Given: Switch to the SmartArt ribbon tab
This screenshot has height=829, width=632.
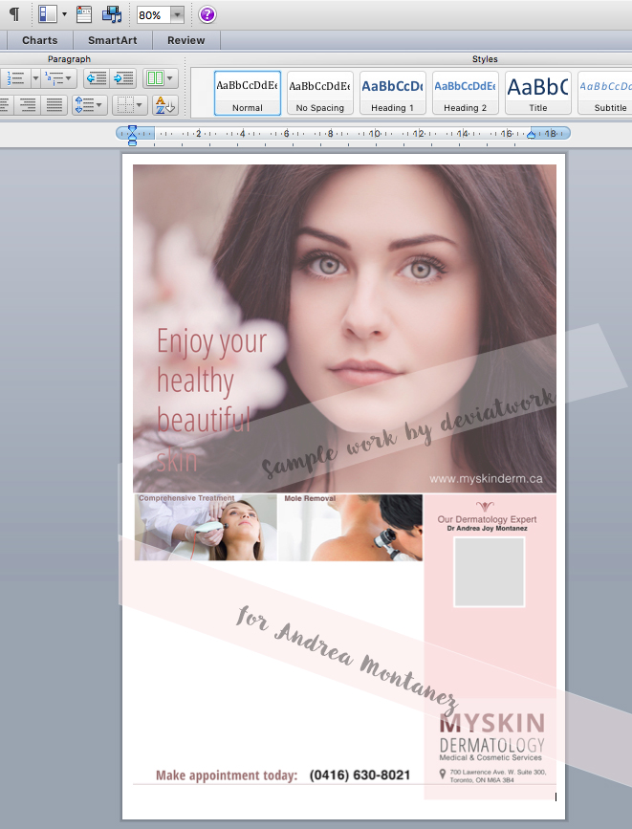Looking at the screenshot, I should point(113,40).
